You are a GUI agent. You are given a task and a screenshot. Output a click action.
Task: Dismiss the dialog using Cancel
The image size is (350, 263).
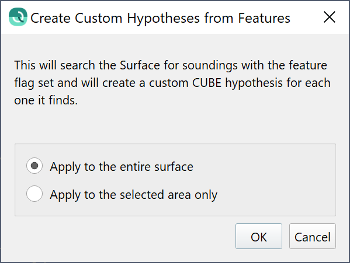pos(312,236)
